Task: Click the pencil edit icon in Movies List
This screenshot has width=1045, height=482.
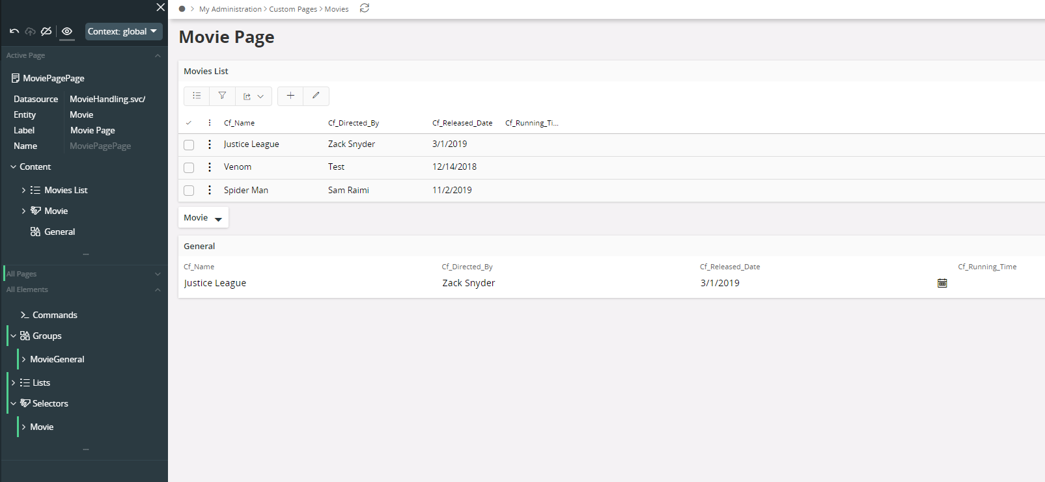Action: pyautogui.click(x=316, y=96)
